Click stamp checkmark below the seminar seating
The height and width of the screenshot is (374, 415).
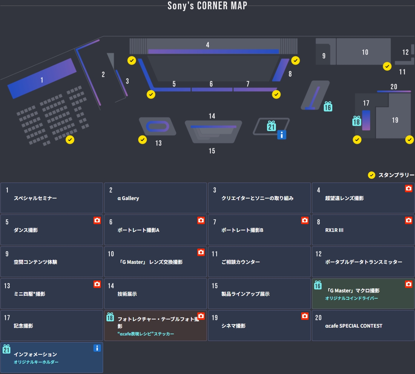(x=70, y=140)
